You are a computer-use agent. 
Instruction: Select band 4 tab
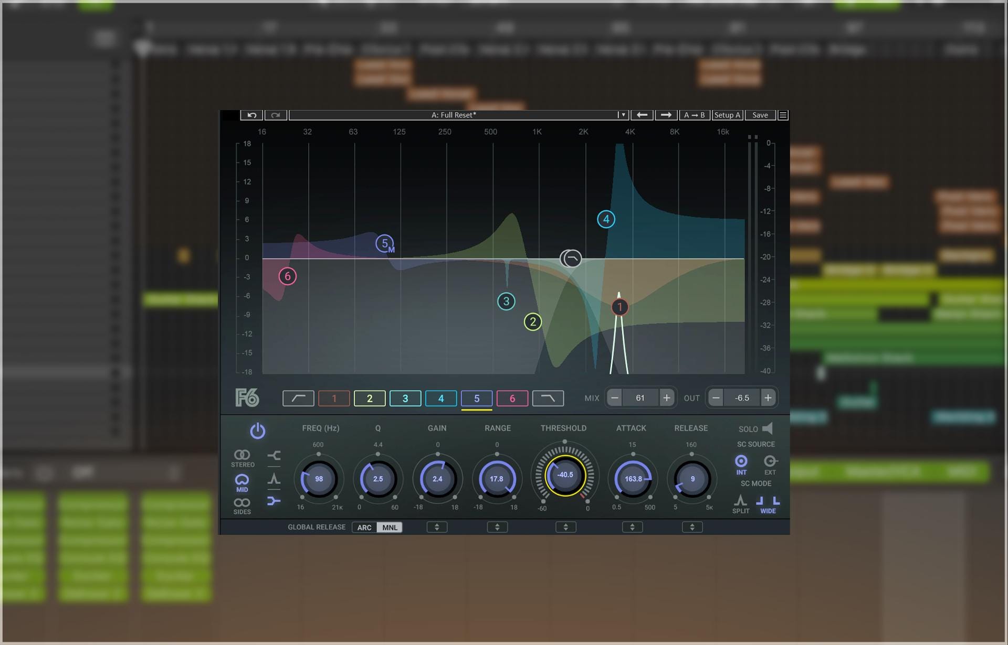[441, 398]
